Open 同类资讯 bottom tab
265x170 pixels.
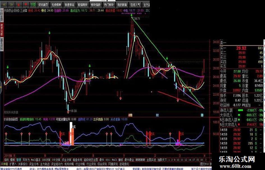pyautogui.click(x=113, y=164)
